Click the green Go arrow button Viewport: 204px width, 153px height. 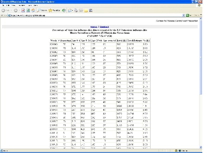pyautogui.click(x=187, y=15)
